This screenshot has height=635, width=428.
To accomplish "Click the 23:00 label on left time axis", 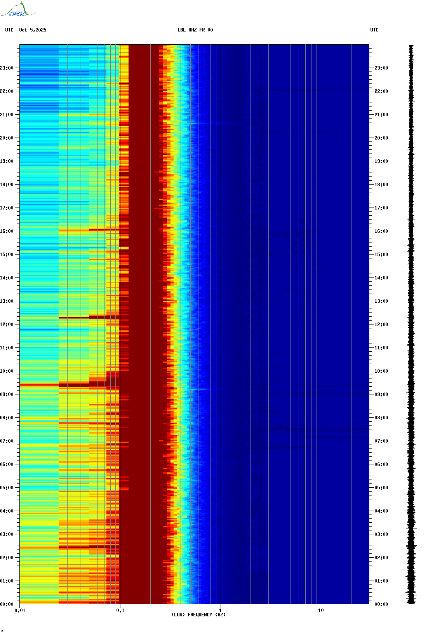I will click(x=7, y=68).
